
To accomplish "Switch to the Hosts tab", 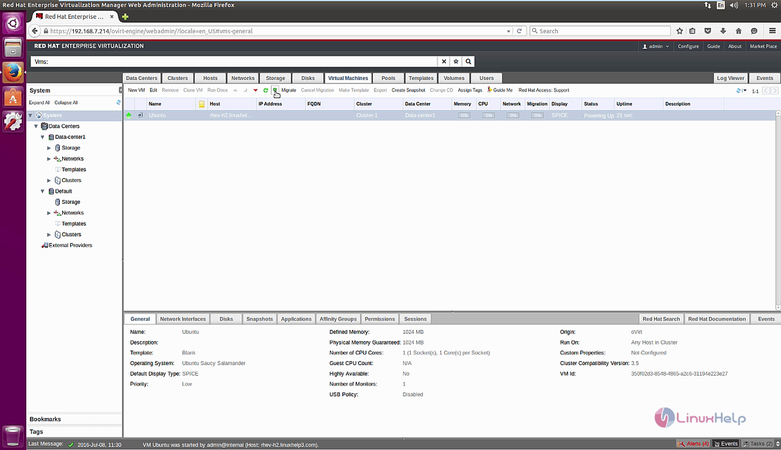I will click(x=211, y=78).
